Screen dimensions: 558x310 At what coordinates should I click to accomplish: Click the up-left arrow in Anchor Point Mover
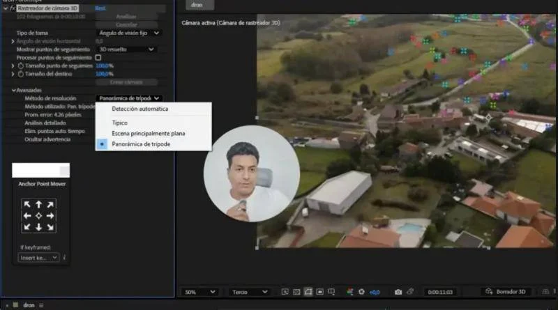(x=27, y=204)
